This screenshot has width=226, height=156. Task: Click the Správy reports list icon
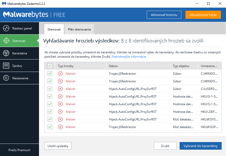click(x=6, y=66)
